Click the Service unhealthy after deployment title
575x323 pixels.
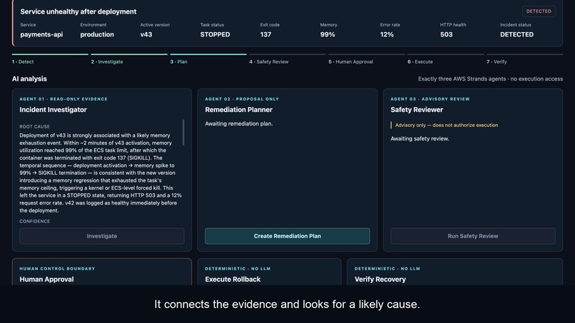coord(78,11)
